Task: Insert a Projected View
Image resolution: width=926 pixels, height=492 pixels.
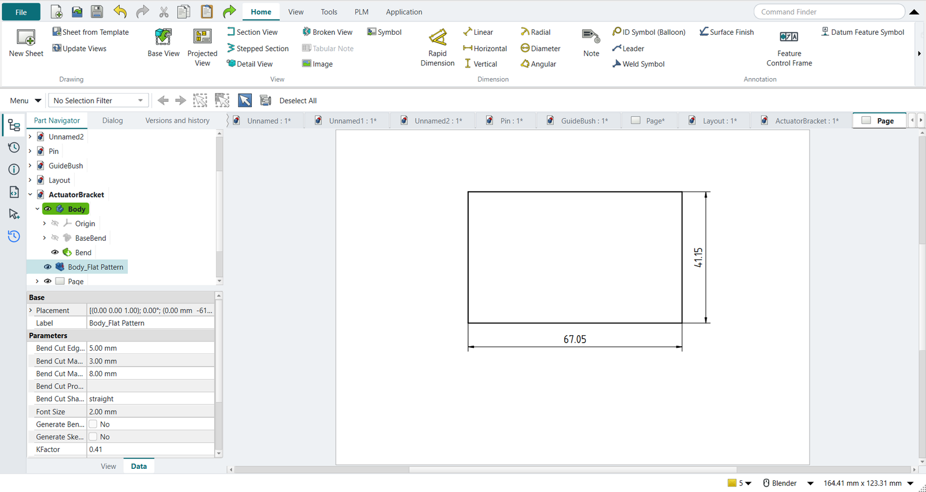Action: click(x=202, y=47)
